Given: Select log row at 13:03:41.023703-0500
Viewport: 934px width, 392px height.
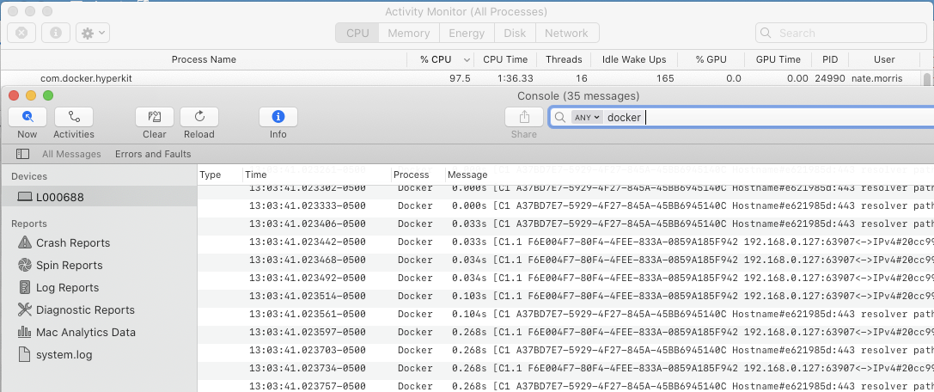Looking at the screenshot, I should [566, 350].
